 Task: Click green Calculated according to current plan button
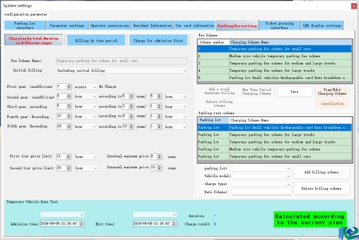tap(309, 219)
